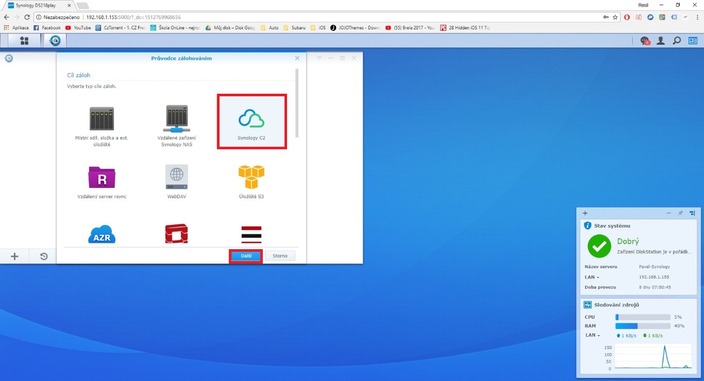This screenshot has height=381, width=704.
Task: Open the Subaru bookmark folder
Action: coord(294,28)
